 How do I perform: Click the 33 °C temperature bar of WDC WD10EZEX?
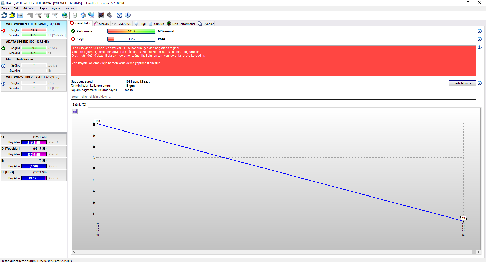click(34, 35)
